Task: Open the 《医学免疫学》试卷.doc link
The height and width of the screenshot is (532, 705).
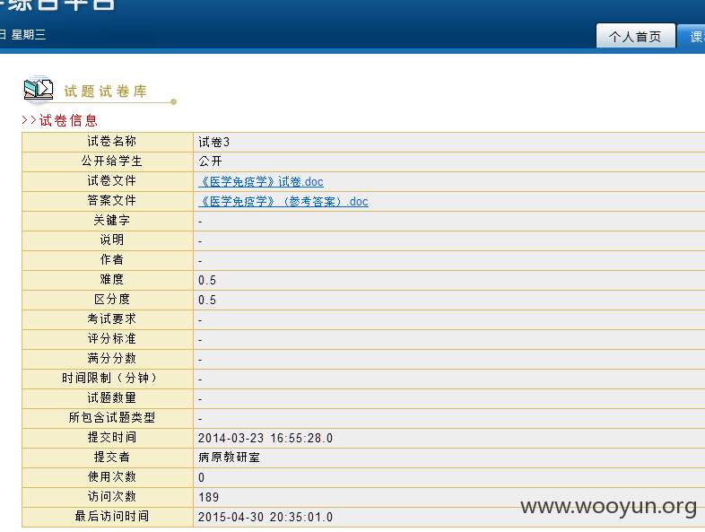Action: 261,182
